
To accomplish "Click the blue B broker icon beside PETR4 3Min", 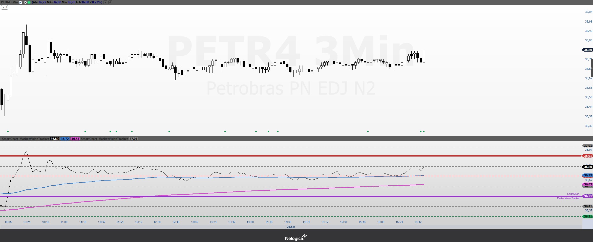I will click(x=20, y=2).
